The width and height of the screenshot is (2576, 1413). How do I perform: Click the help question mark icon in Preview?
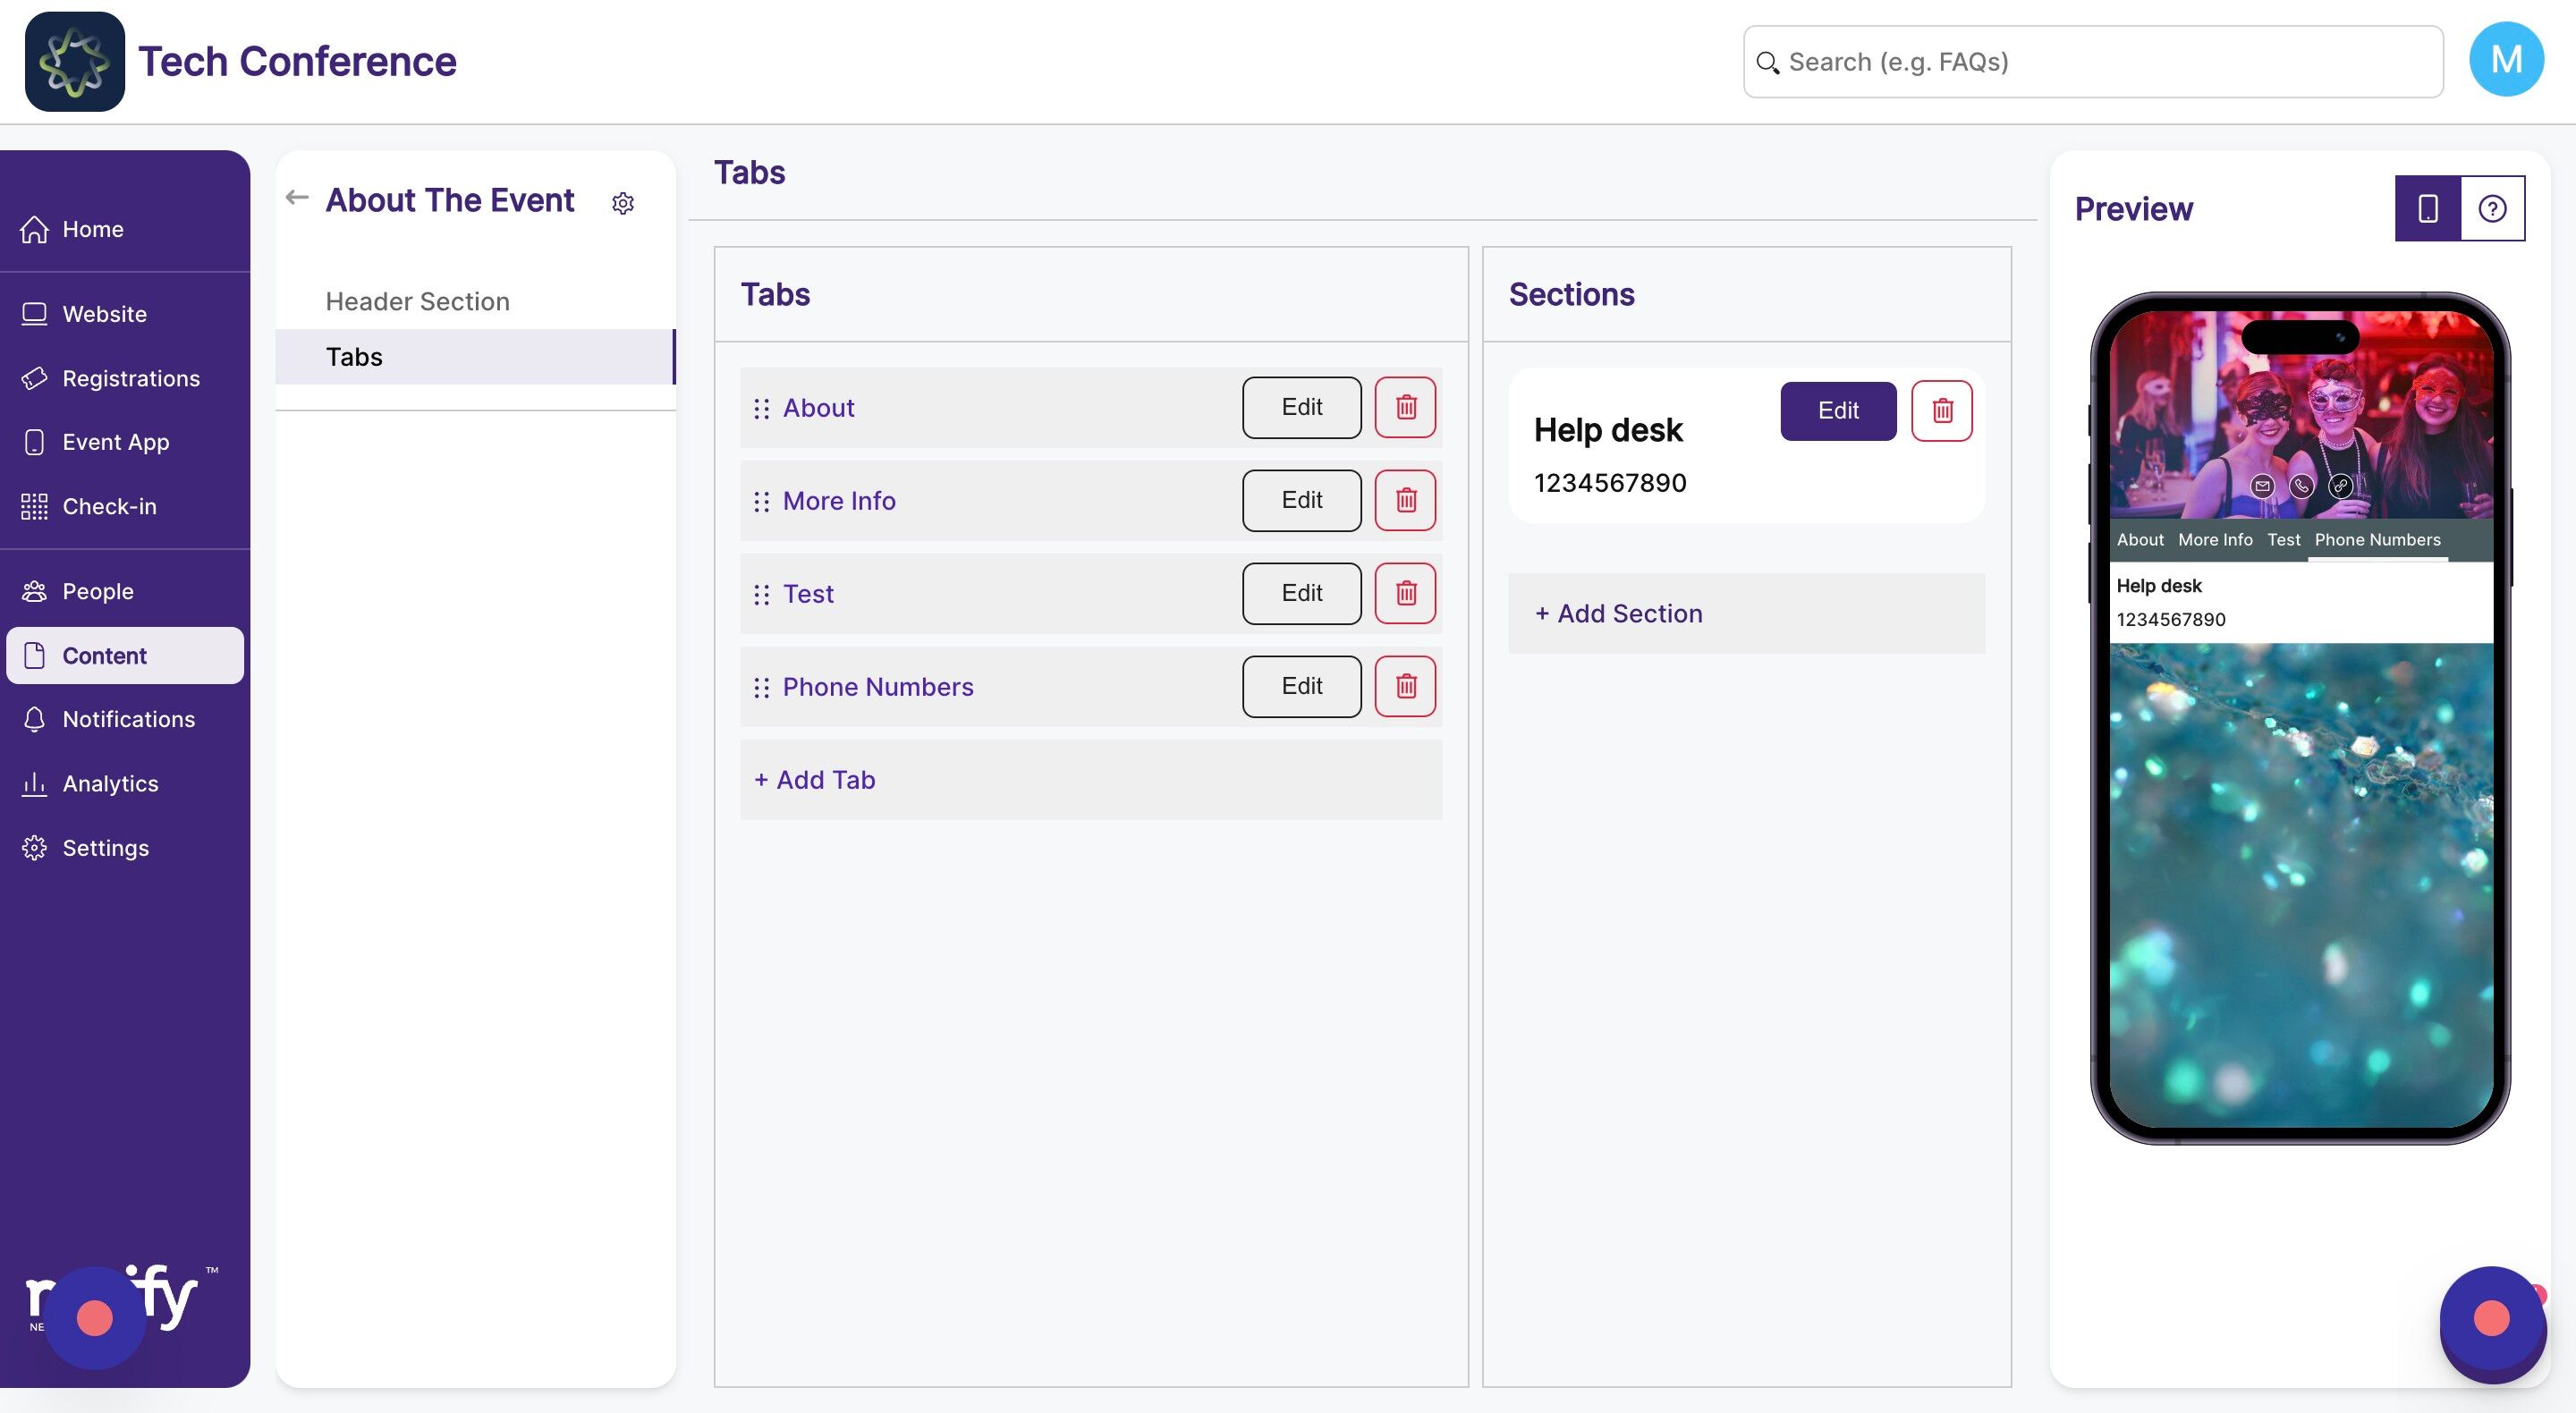(2491, 208)
